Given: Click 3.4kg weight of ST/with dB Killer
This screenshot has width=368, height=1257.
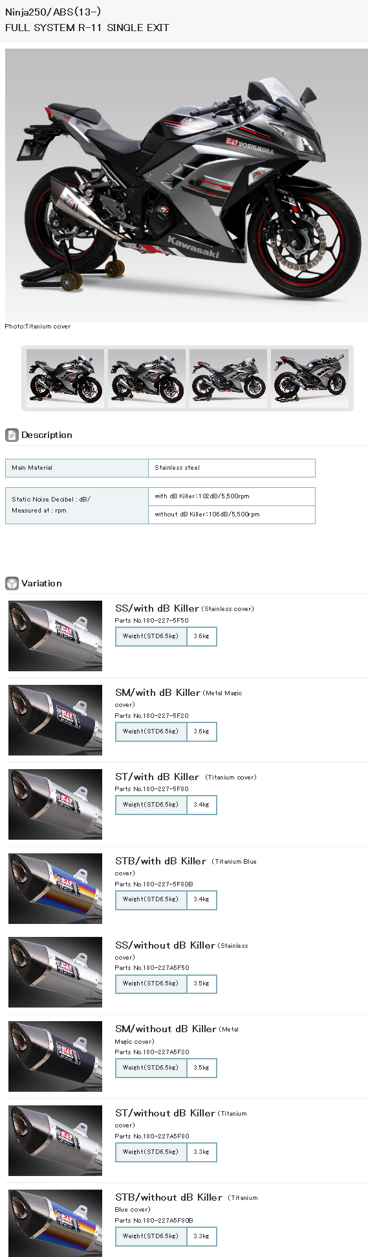Looking at the screenshot, I should (x=202, y=805).
